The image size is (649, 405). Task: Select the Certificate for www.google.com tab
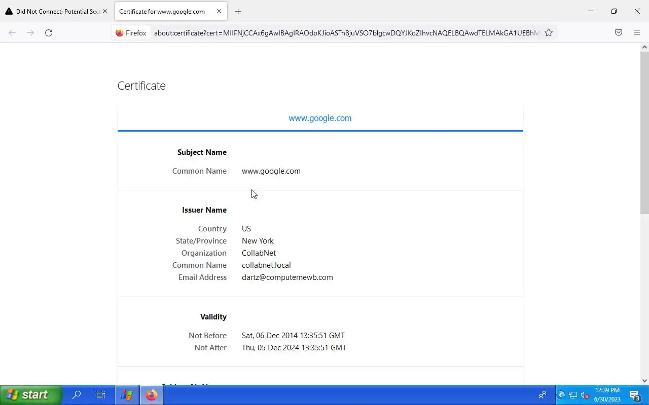pos(162,11)
